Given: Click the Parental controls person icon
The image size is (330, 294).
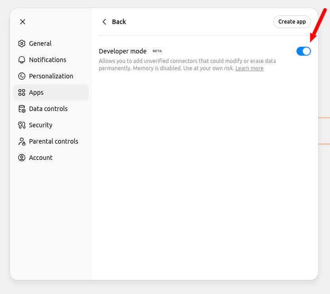Looking at the screenshot, I should tap(22, 141).
